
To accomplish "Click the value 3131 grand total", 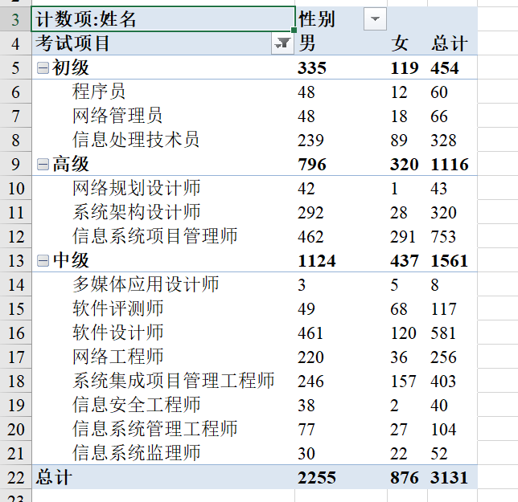I will pyautogui.click(x=450, y=478).
